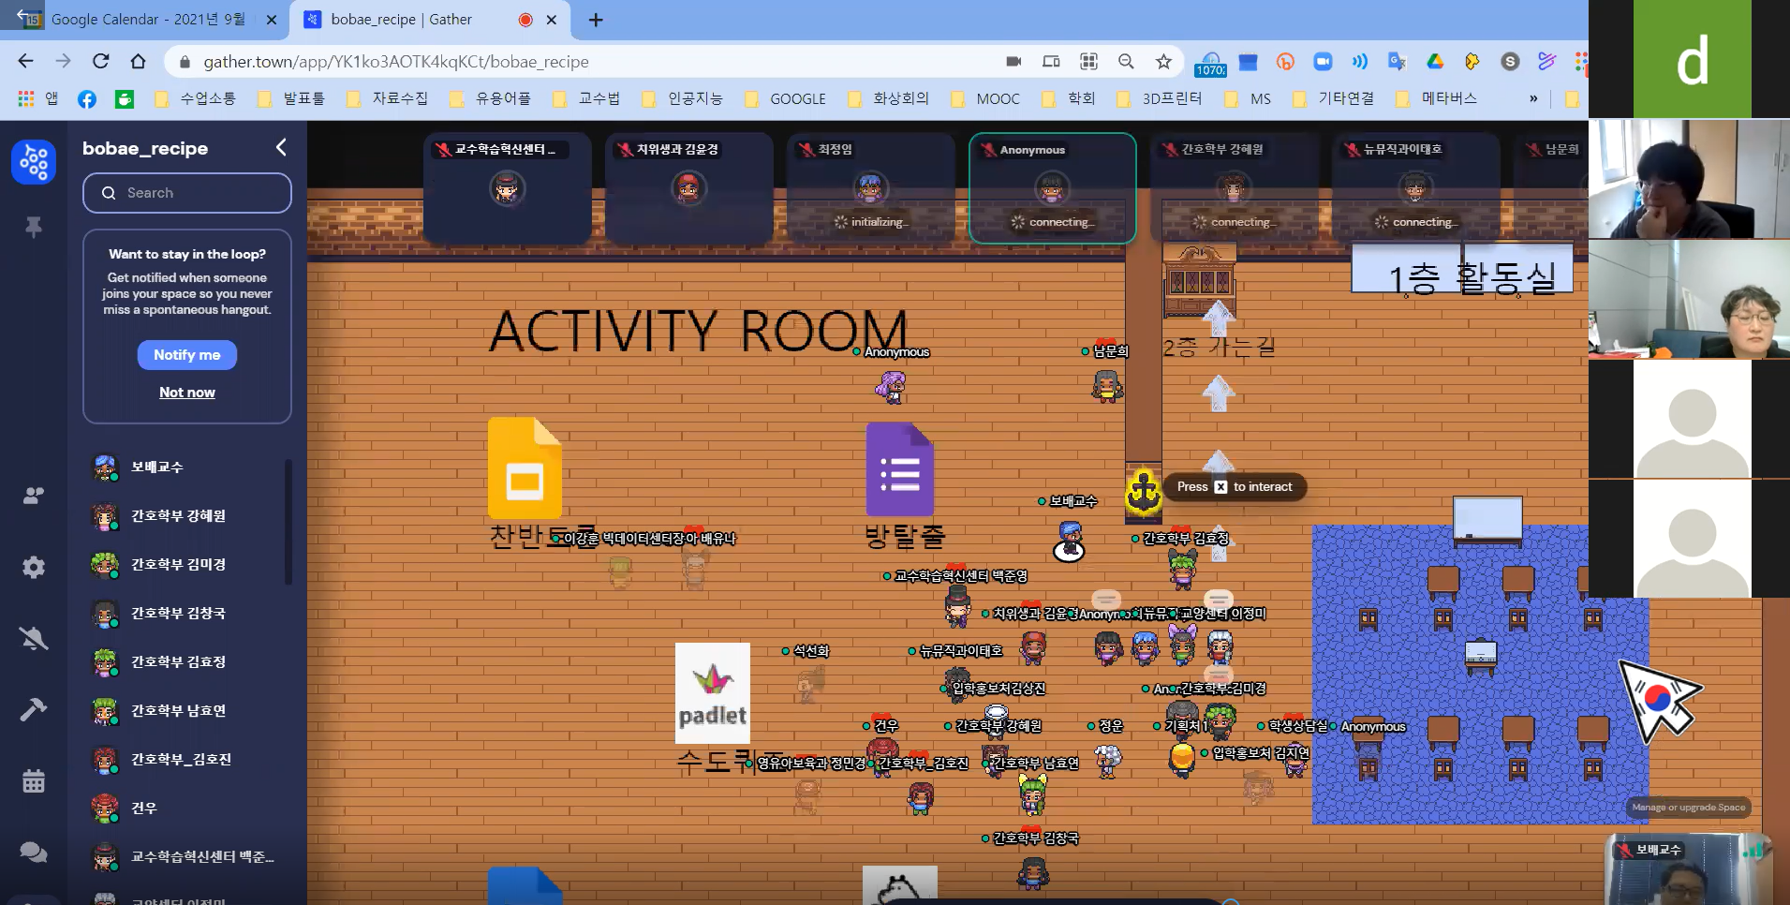The height and width of the screenshot is (905, 1790).
Task: Click the Notify me button
Action: (x=187, y=355)
